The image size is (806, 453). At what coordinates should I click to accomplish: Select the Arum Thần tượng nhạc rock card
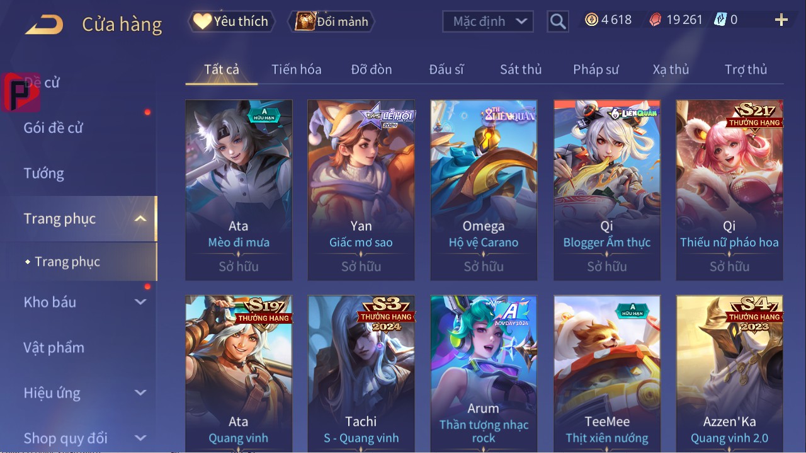tap(484, 373)
